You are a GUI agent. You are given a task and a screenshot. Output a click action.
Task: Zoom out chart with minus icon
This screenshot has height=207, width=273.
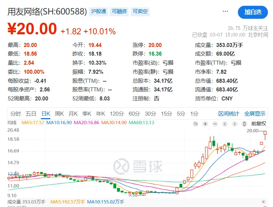pos(215,124)
